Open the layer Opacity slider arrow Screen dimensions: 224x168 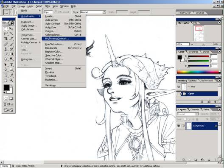point(218,114)
